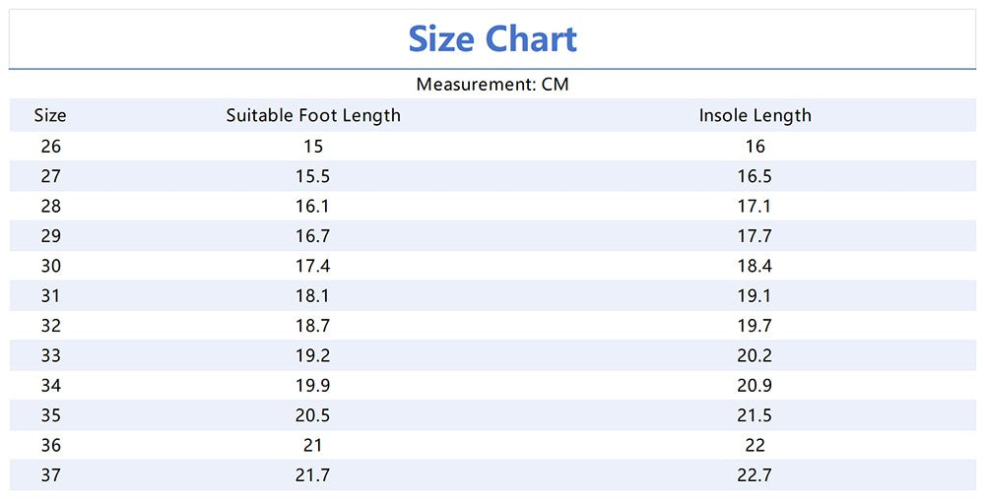Select the Suitable Foot Length header
985x499 pixels.
pyautogui.click(x=313, y=115)
